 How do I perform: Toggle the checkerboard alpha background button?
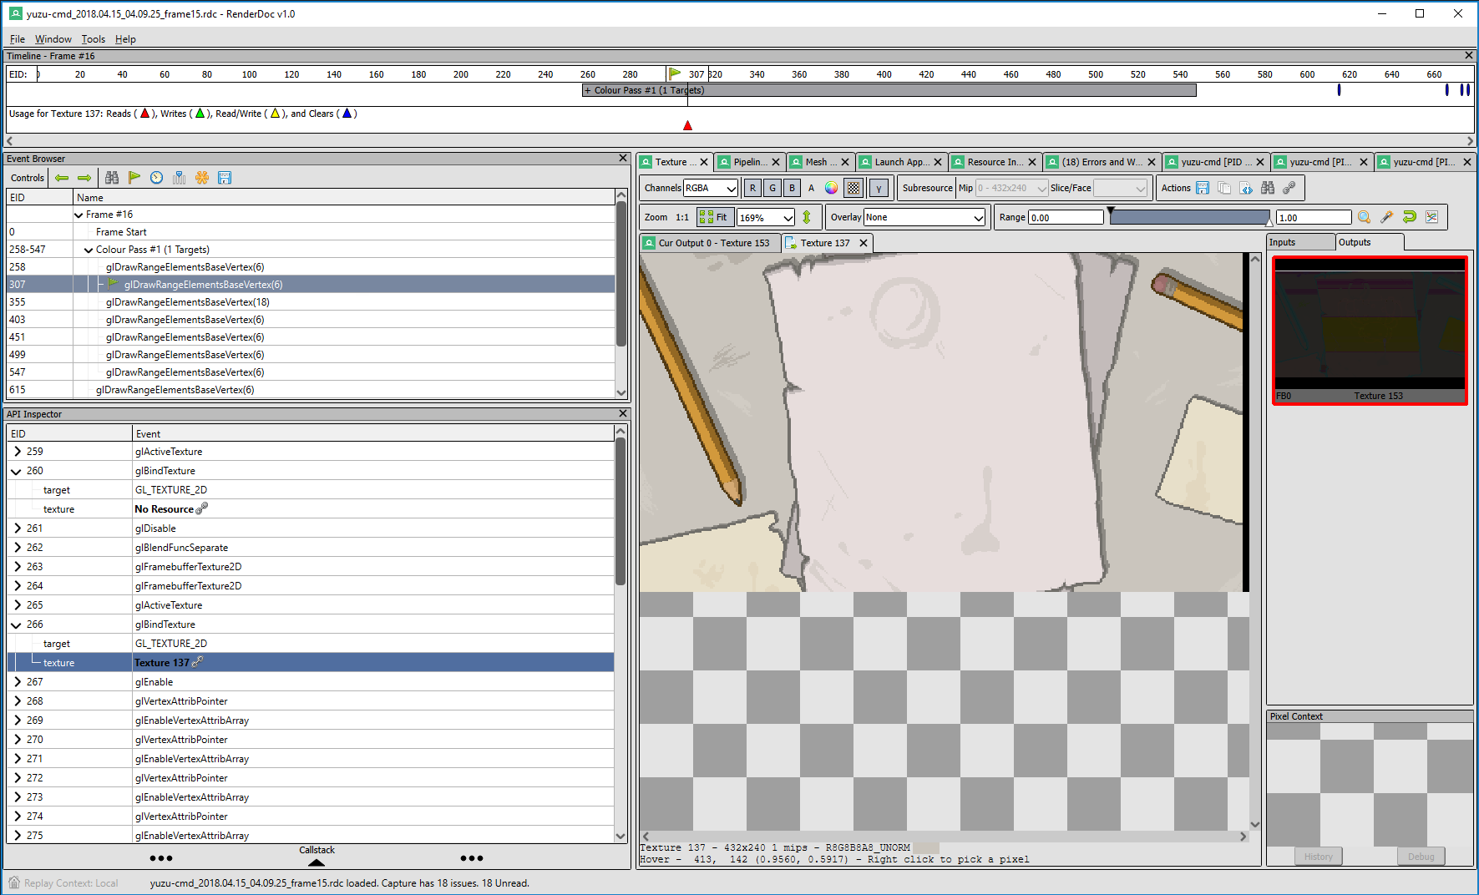pos(853,188)
